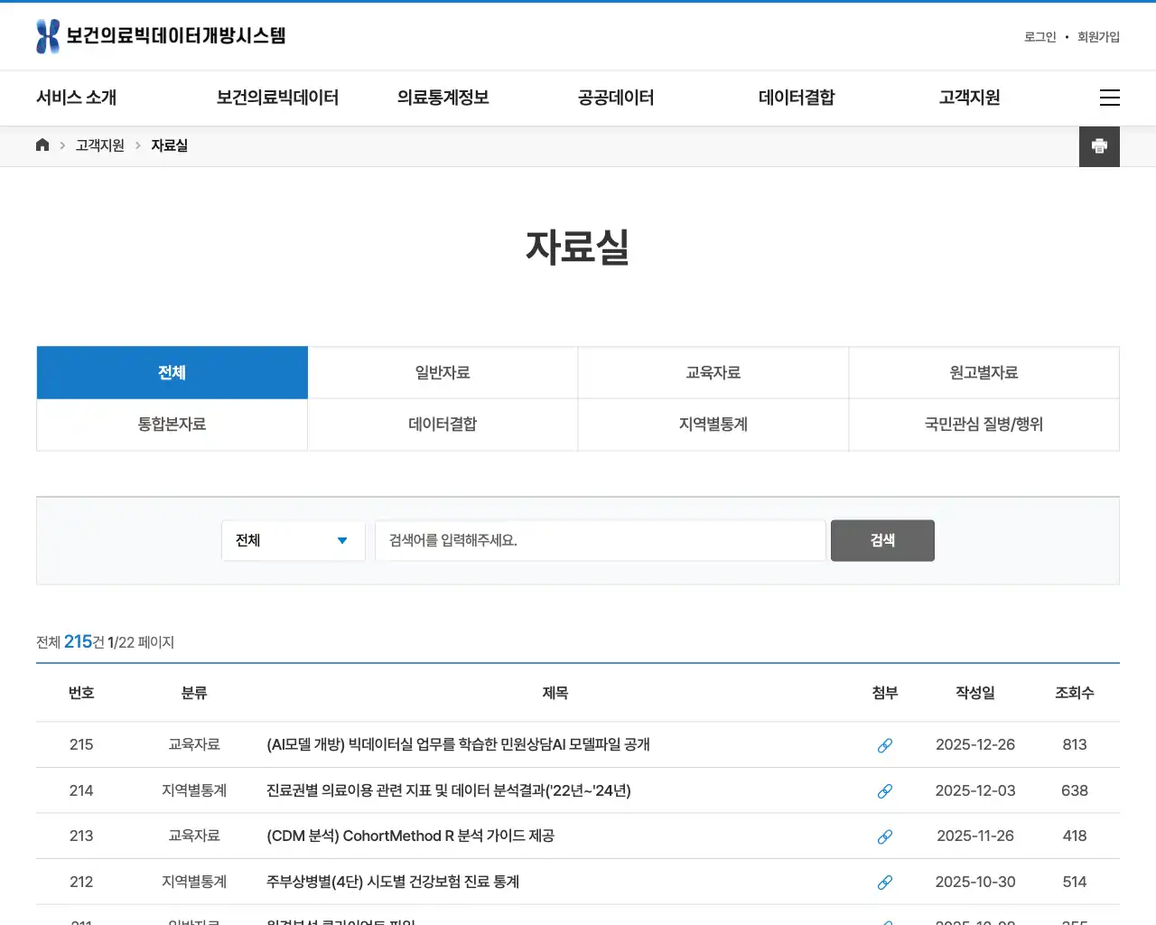This screenshot has height=925, width=1156.
Task: Open the 데이터결합 top menu
Action: (797, 98)
